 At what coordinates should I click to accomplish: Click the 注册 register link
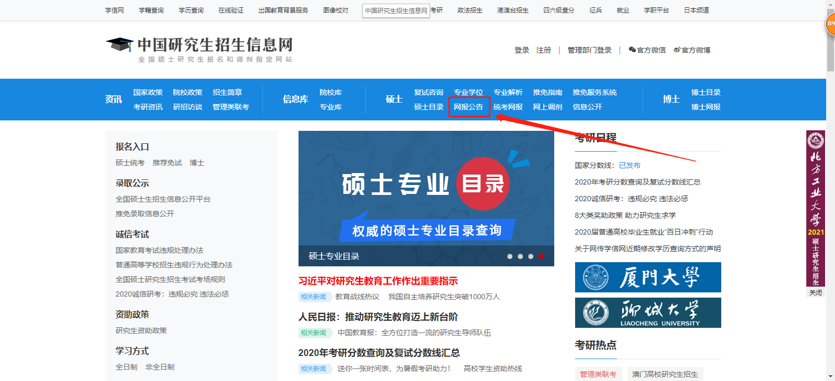point(544,50)
